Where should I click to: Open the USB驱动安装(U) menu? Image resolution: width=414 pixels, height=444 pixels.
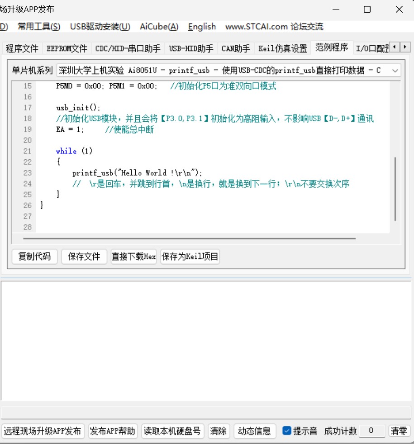(x=100, y=27)
